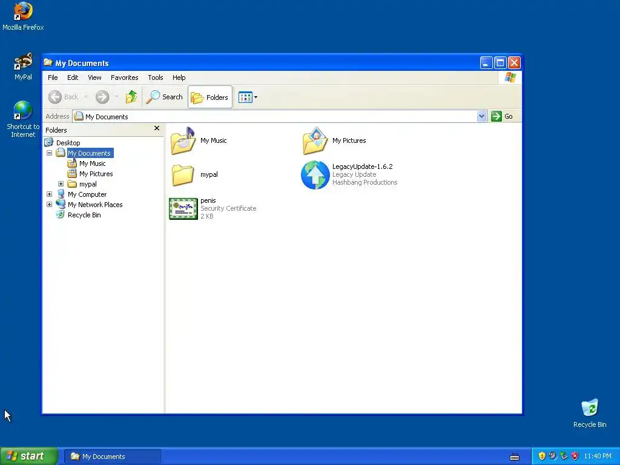Select My Computer in the folder tree
Screen dimensions: 620x465
[x=87, y=194]
